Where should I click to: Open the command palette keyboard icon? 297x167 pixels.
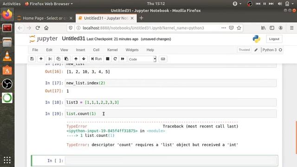(163, 59)
